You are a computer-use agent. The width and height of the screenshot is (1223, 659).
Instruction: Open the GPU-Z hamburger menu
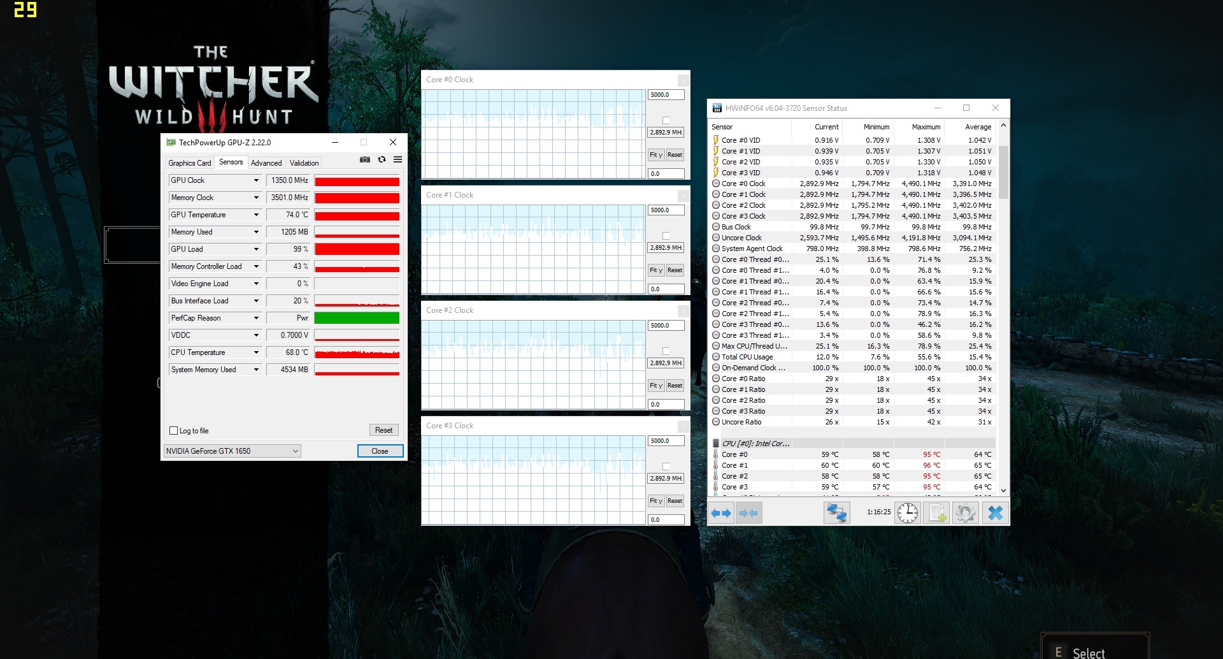[x=397, y=159]
